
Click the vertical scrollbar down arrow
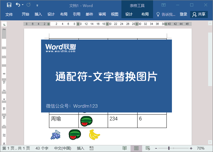210,142
